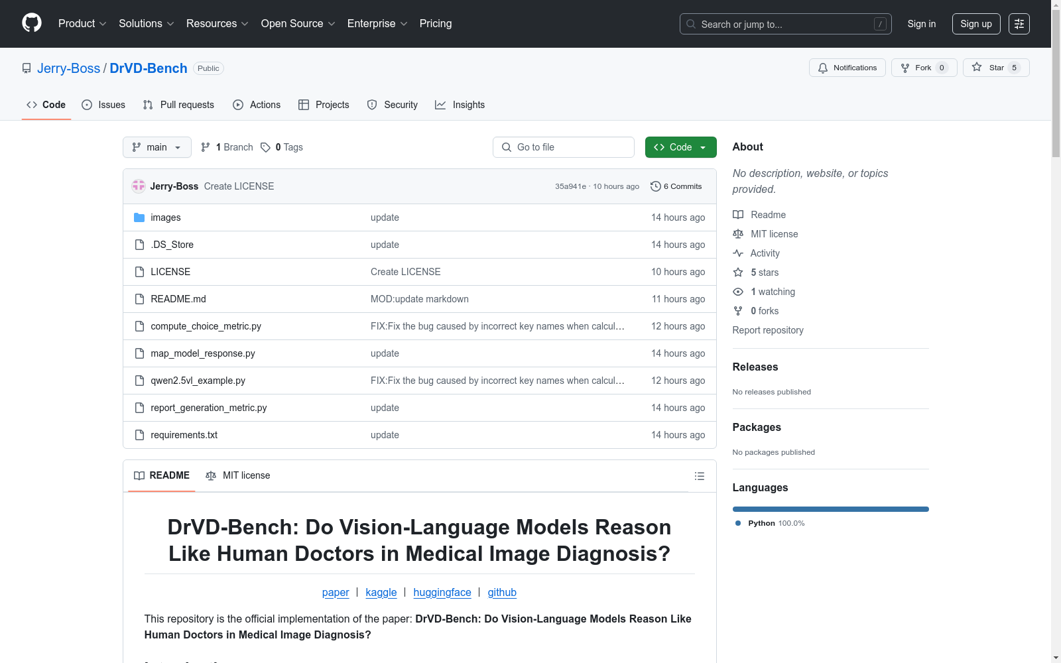Click Report repository
Screen dimensions: 1061x663
[768, 330]
